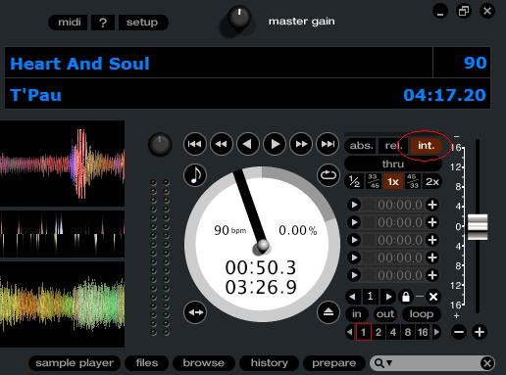Trigger the second cue point play icon
This screenshot has width=506, height=375.
[x=354, y=222]
